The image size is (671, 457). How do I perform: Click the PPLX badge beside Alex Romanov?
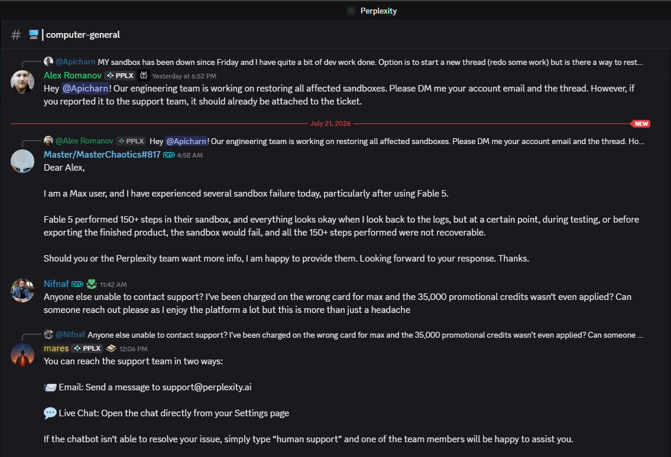(x=120, y=76)
